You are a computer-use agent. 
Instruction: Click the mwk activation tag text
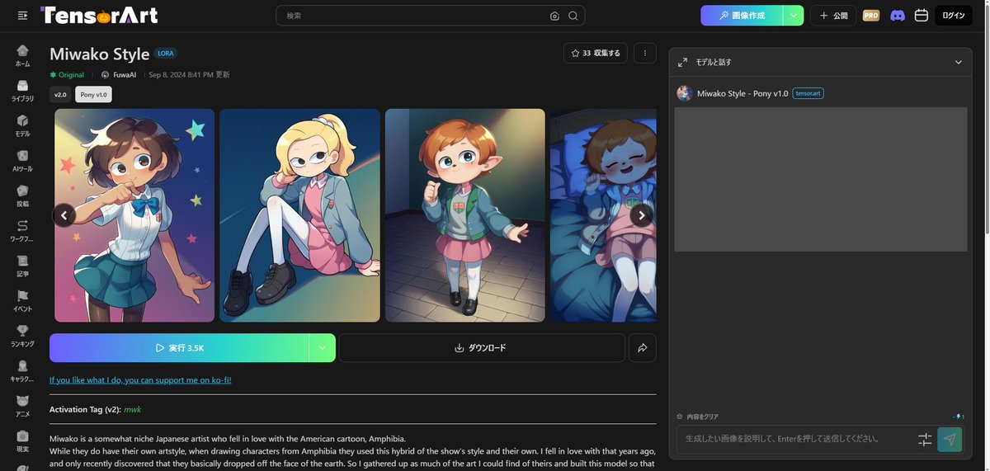133,409
